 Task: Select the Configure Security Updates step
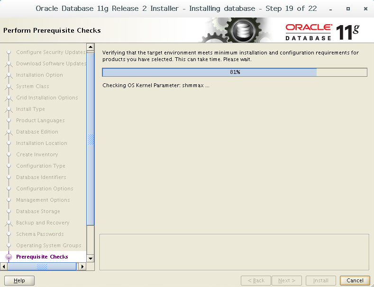pyautogui.click(x=51, y=52)
